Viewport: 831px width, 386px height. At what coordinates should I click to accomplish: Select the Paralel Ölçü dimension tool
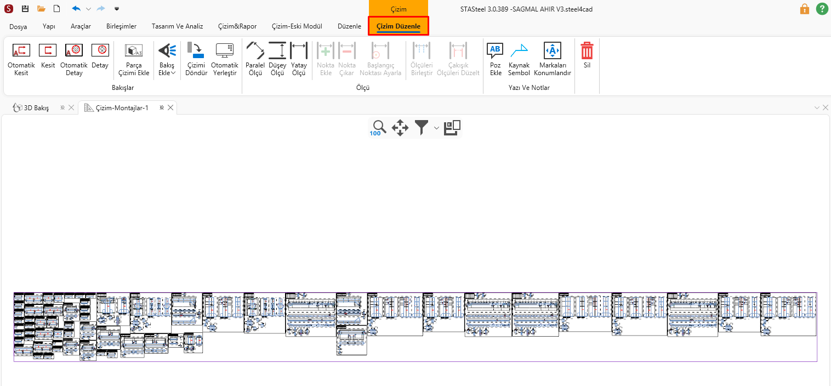[255, 59]
